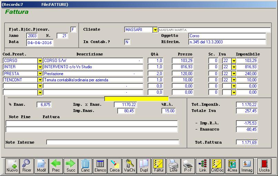Click the Link tree icon

(203, 166)
